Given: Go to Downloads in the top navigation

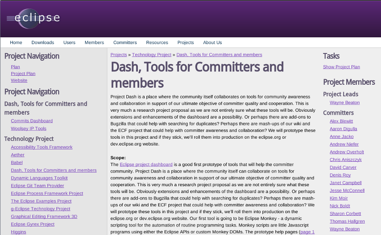Looking at the screenshot, I should pyautogui.click(x=43, y=42).
